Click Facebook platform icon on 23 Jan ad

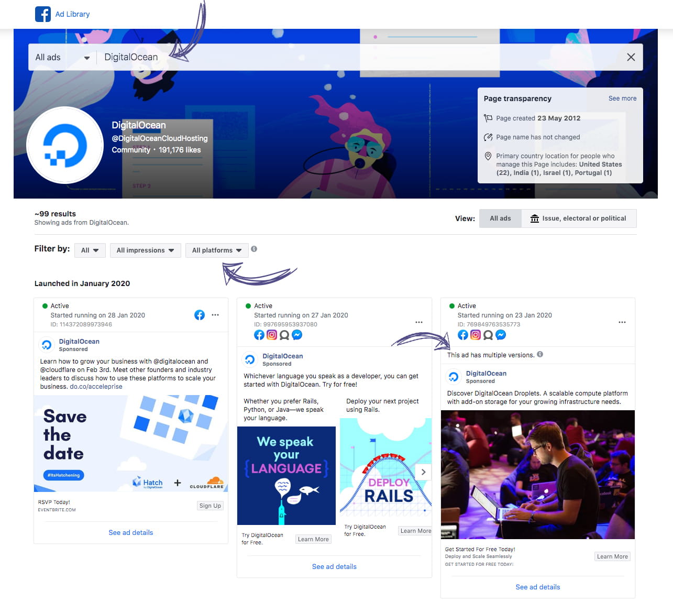[463, 335]
